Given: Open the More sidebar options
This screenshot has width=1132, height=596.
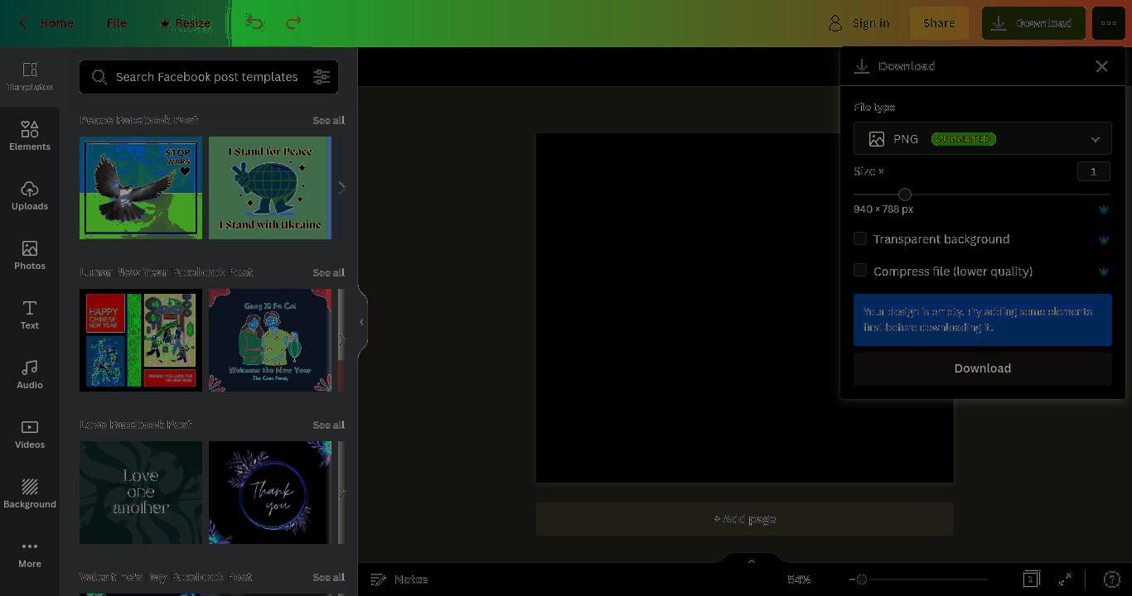Looking at the screenshot, I should pyautogui.click(x=30, y=554).
